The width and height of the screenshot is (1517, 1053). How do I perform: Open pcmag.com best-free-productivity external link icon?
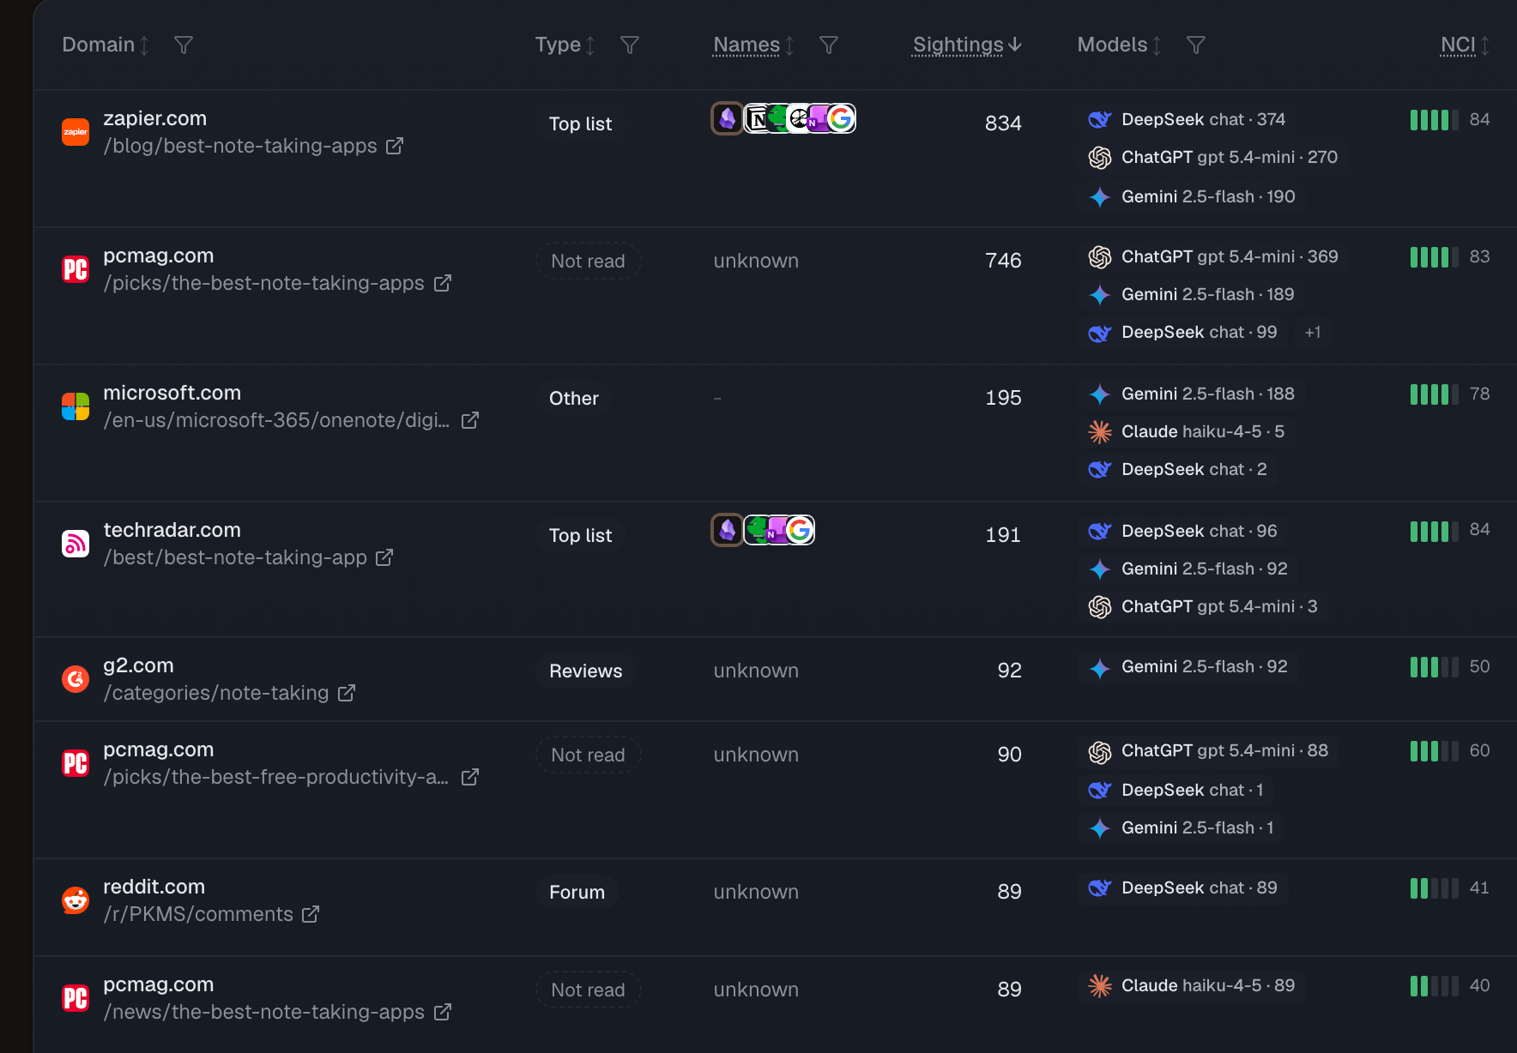click(470, 778)
